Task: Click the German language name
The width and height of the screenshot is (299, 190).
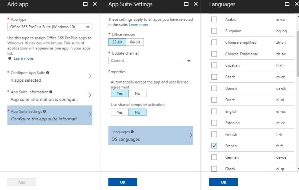Action: 232,157
